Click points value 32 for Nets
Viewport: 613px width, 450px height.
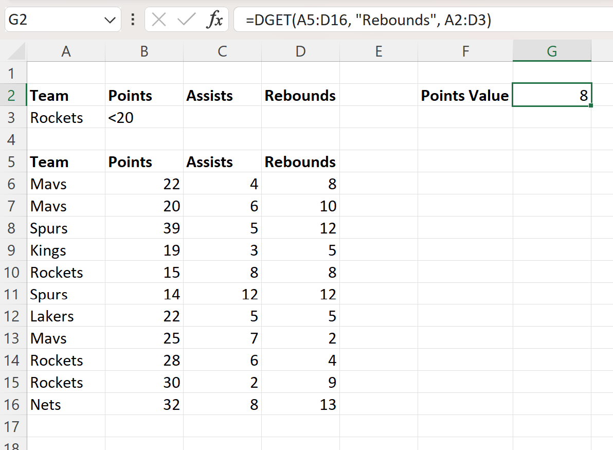click(144, 404)
